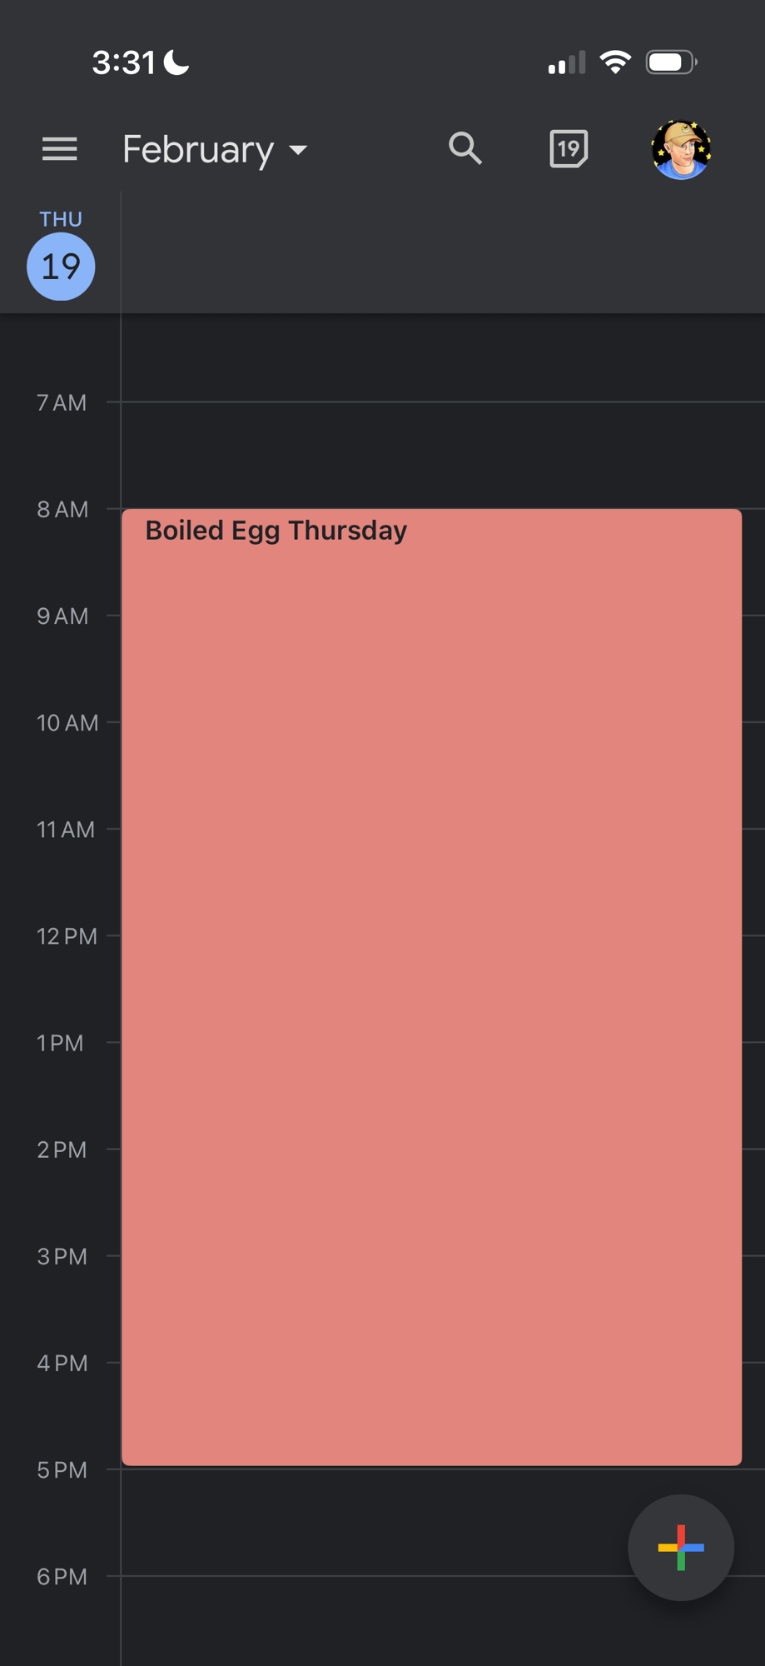
Task: Tap the 6 PM time label
Action: (62, 1576)
